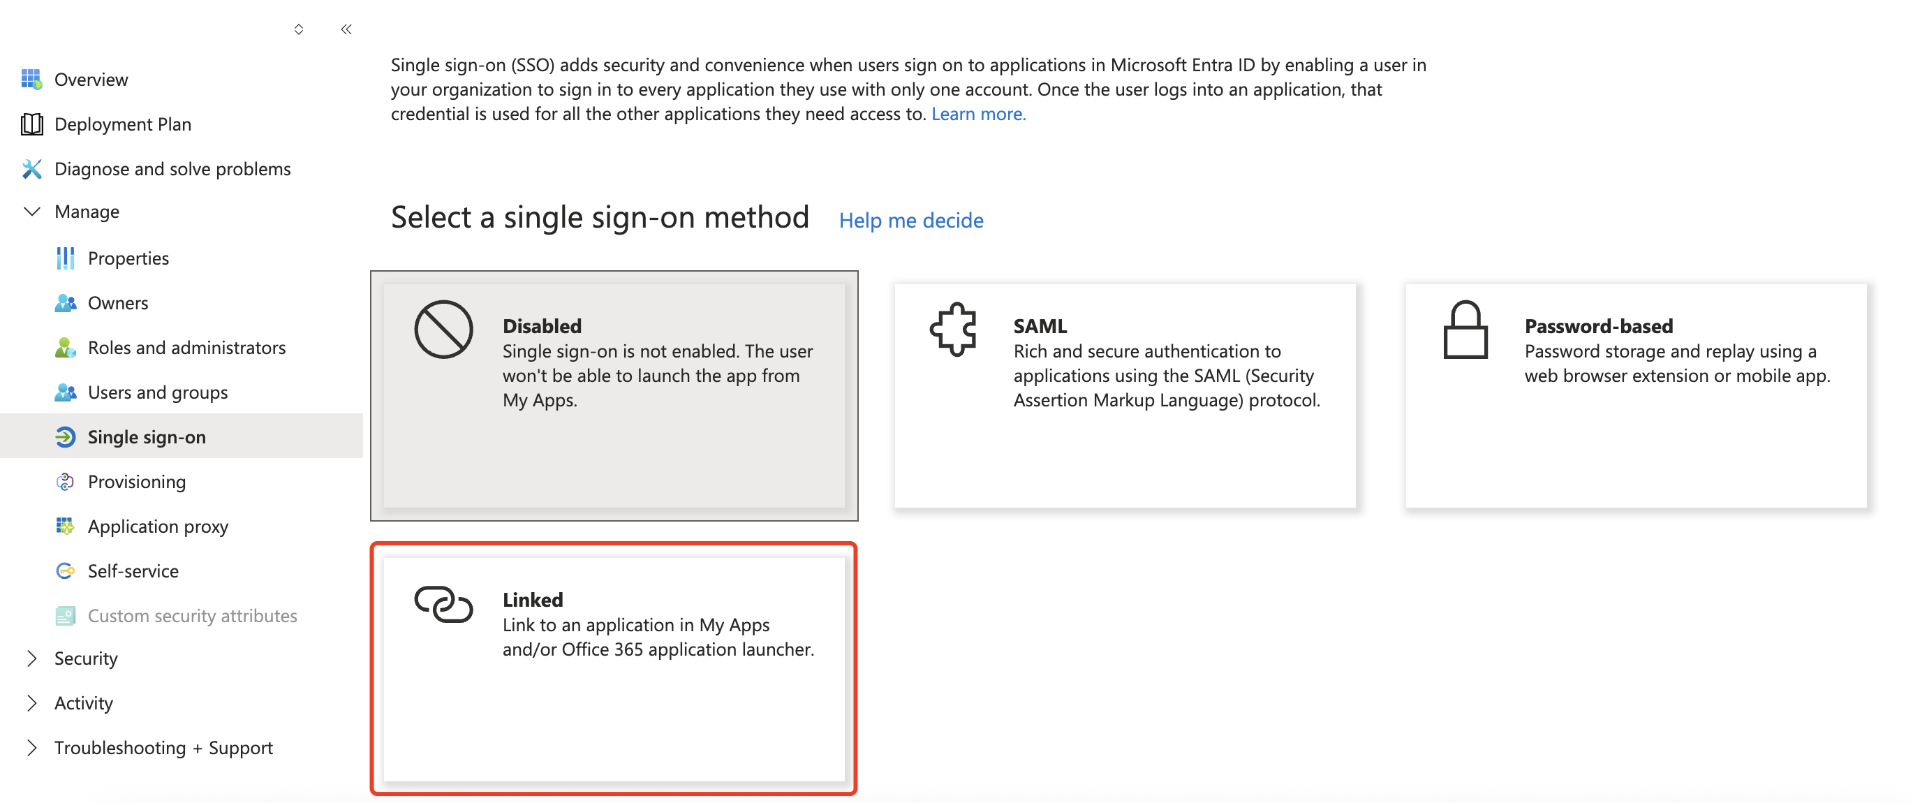Select the SAML sign-on method card
This screenshot has width=1913, height=803.
coord(1124,395)
